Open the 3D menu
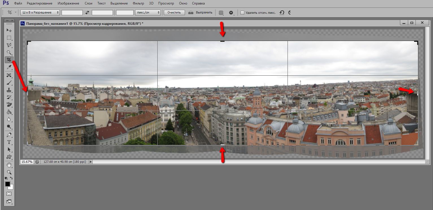433x210 pixels. pyautogui.click(x=151, y=3)
